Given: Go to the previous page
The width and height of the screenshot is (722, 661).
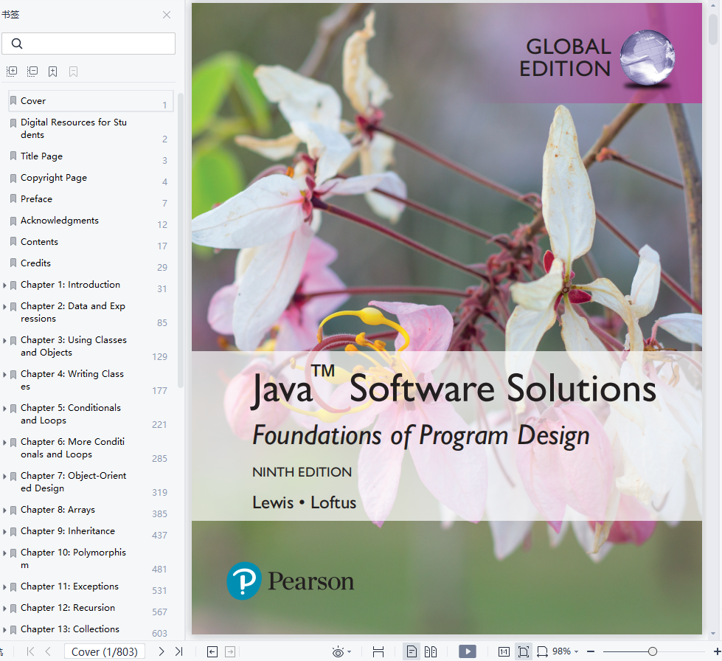Looking at the screenshot, I should (48, 651).
